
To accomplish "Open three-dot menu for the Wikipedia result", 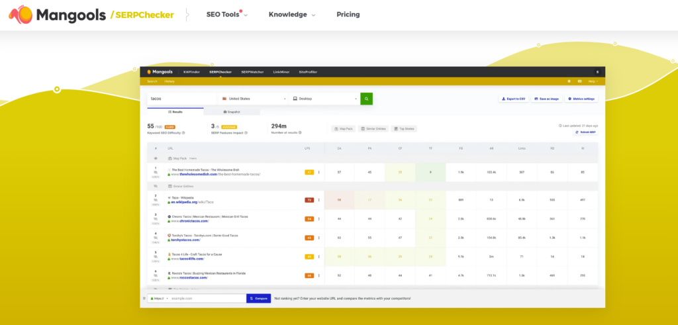I will pyautogui.click(x=319, y=200).
